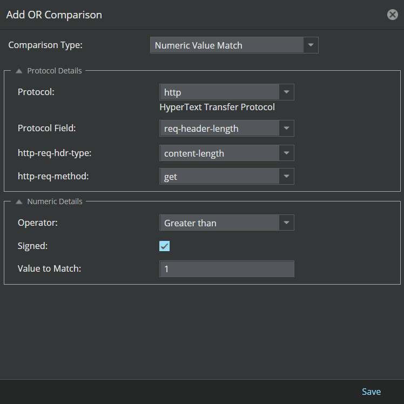Focus the Value to Match input field
The width and height of the screenshot is (404, 404).
pos(227,269)
